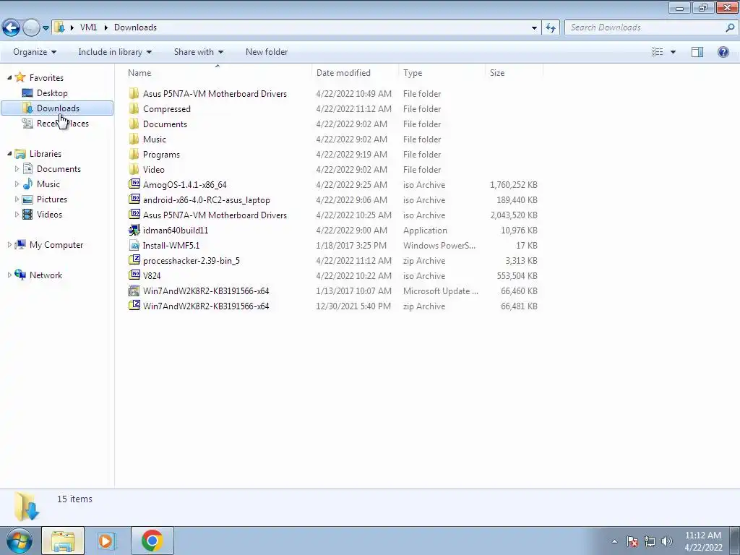Screen dimensions: 740x555
Task: Select My Computer in navigation pane
Action: pos(56,244)
